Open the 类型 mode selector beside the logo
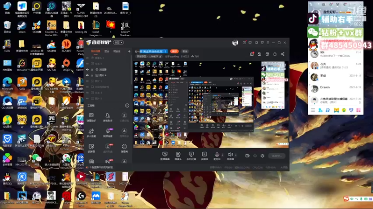Screen dimensions: 373x209 118,42
